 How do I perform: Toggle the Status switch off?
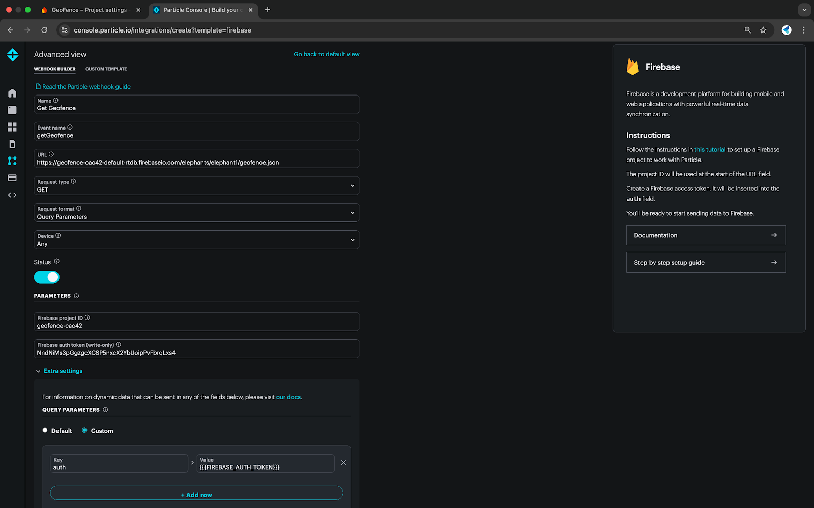click(x=47, y=277)
